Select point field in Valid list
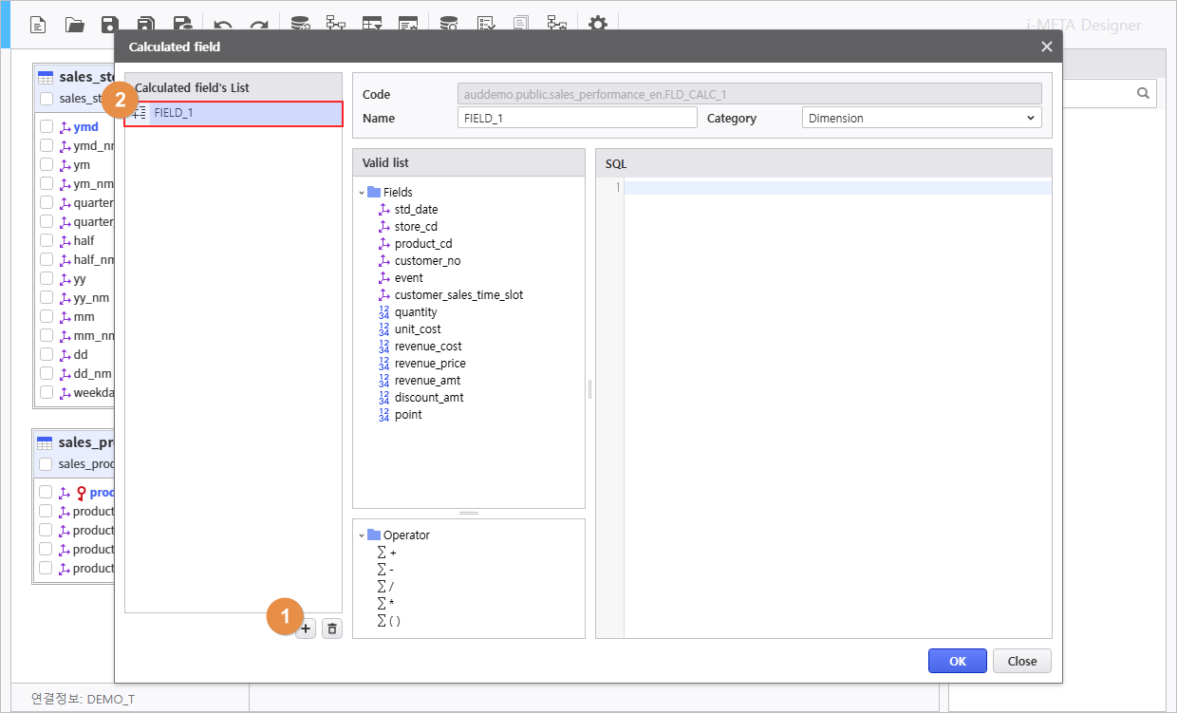This screenshot has height=713, width=1177. pos(408,414)
